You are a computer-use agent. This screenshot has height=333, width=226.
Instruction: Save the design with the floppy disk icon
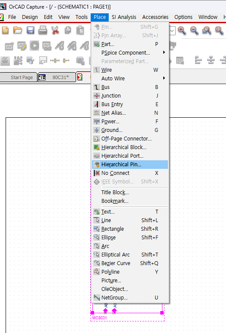click(x=31, y=31)
